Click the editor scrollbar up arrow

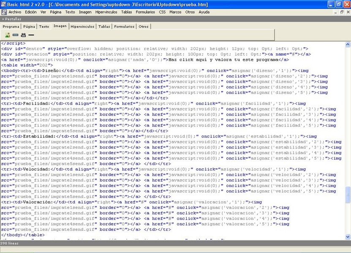coord(348,44)
